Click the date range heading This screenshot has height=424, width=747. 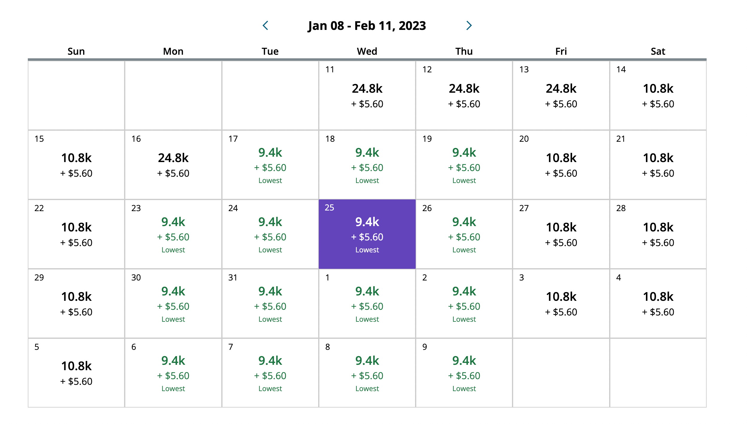(367, 26)
